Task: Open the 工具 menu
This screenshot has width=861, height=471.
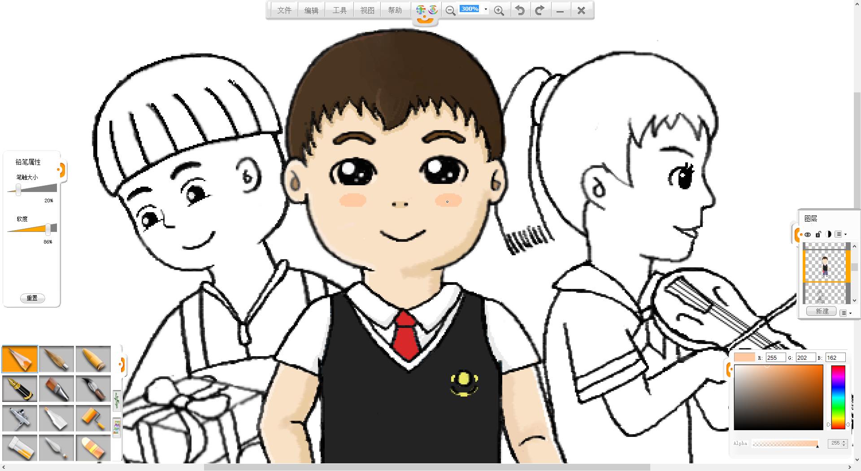Action: (x=339, y=10)
